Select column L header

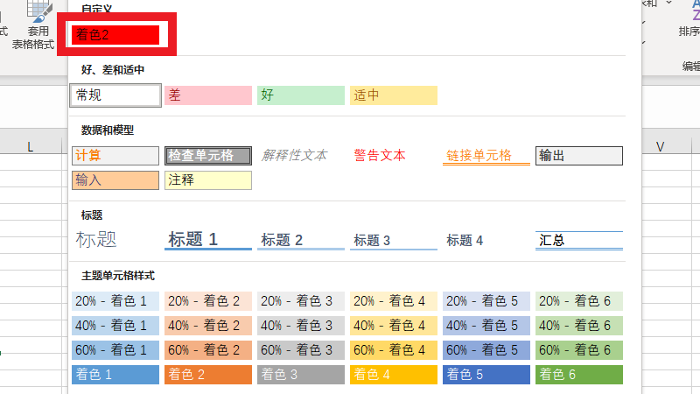(x=31, y=147)
